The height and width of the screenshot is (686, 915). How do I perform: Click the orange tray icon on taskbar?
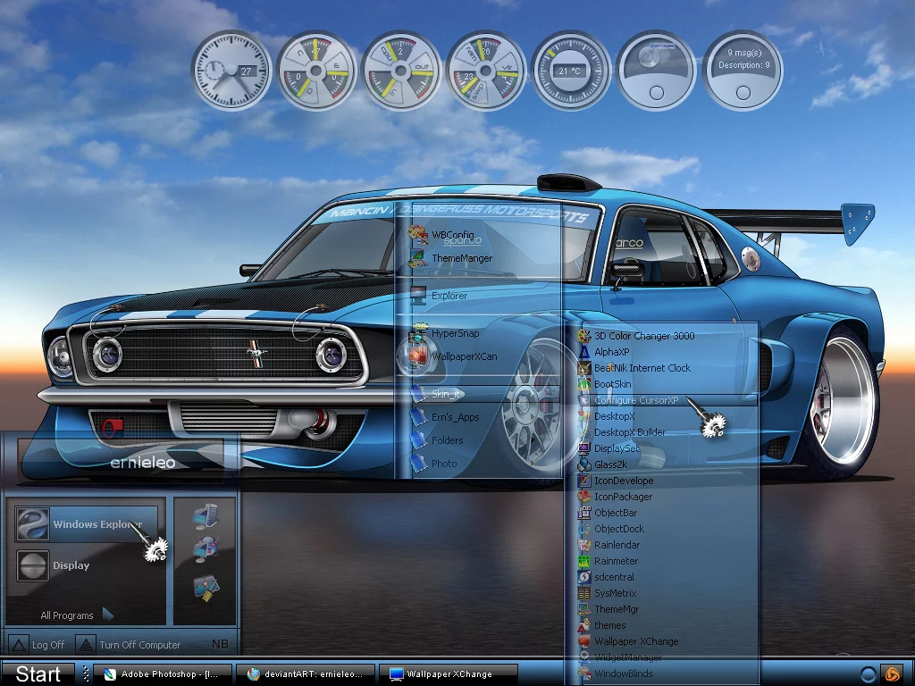tap(891, 673)
